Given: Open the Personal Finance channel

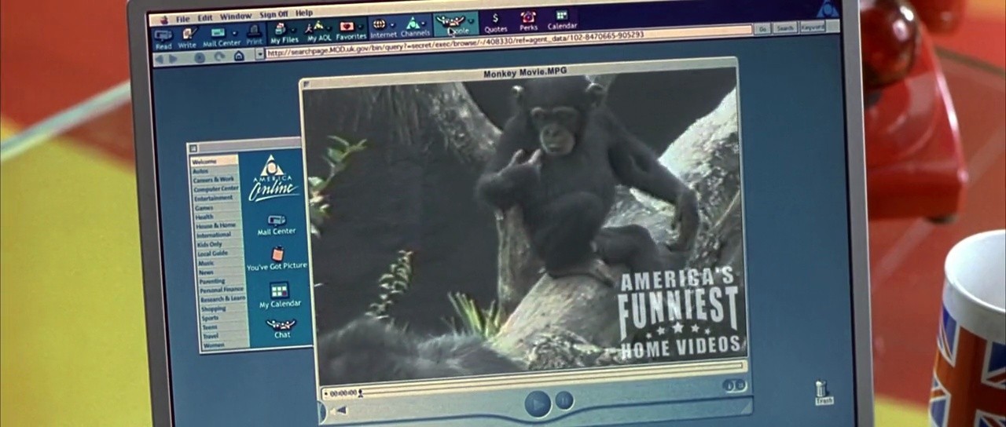Looking at the screenshot, I should [222, 290].
